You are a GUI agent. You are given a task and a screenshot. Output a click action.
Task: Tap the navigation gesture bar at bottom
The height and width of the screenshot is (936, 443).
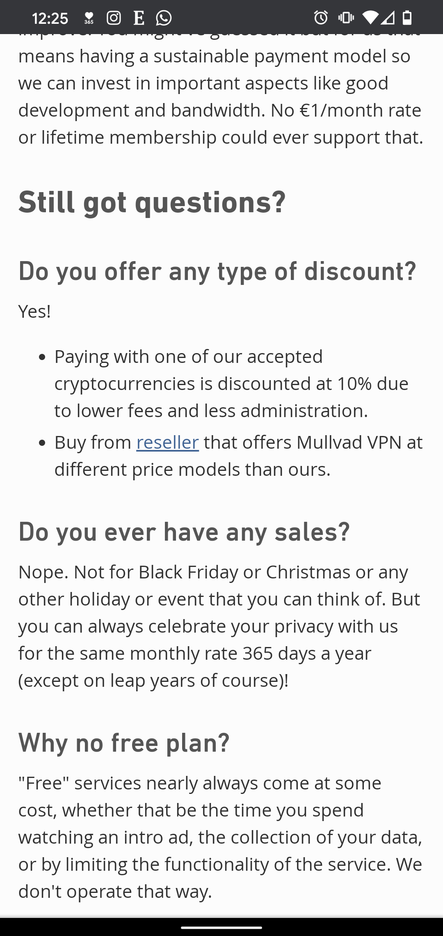tap(221, 927)
